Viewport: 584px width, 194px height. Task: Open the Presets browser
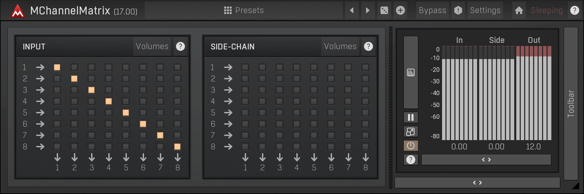[x=244, y=10]
